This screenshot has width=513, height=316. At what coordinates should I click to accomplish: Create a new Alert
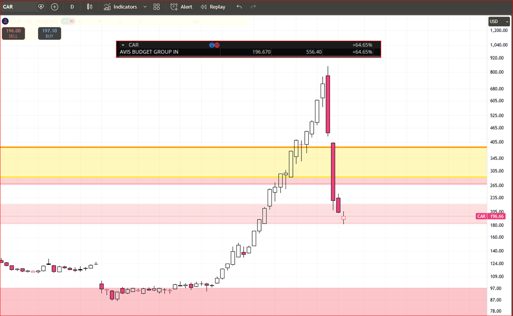point(181,7)
